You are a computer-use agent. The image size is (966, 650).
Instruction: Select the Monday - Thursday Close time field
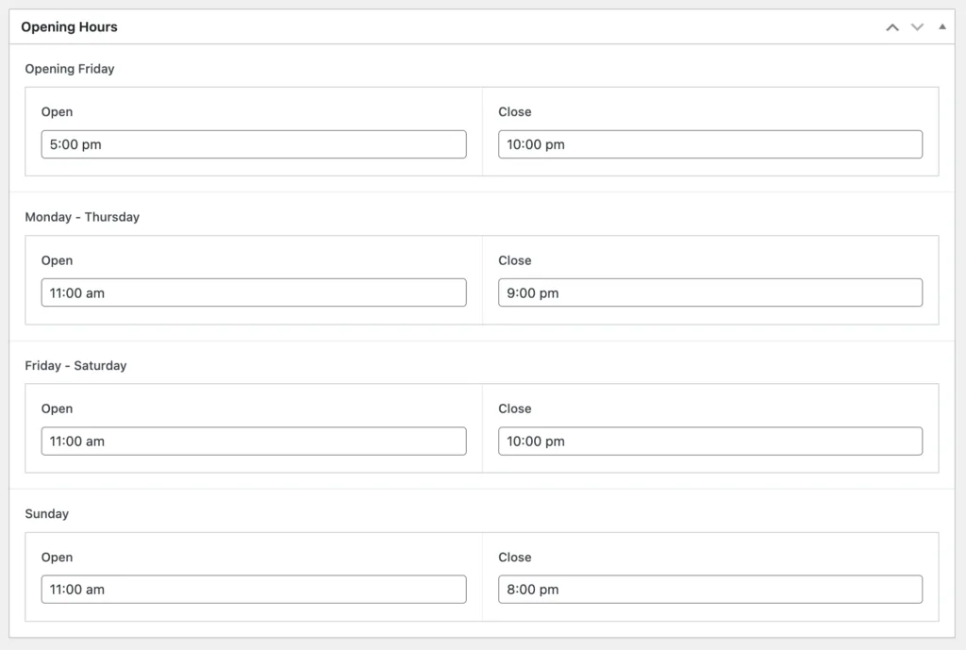point(710,292)
